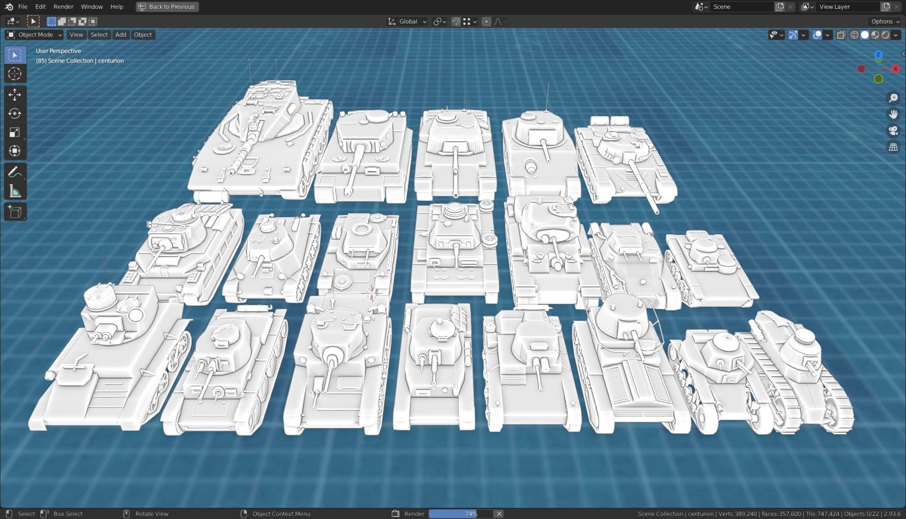Screen dimensions: 906x519
Task: Open the object visibility and selectability dropdown
Action: coord(776,35)
